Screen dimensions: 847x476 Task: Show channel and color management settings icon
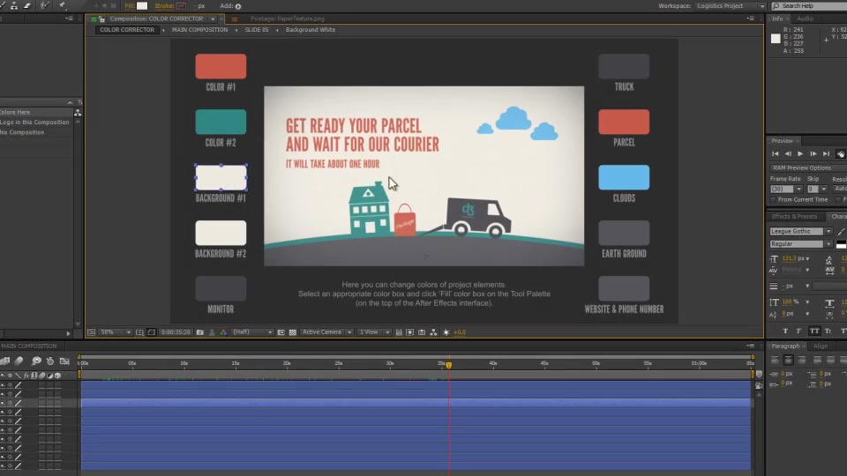point(223,332)
